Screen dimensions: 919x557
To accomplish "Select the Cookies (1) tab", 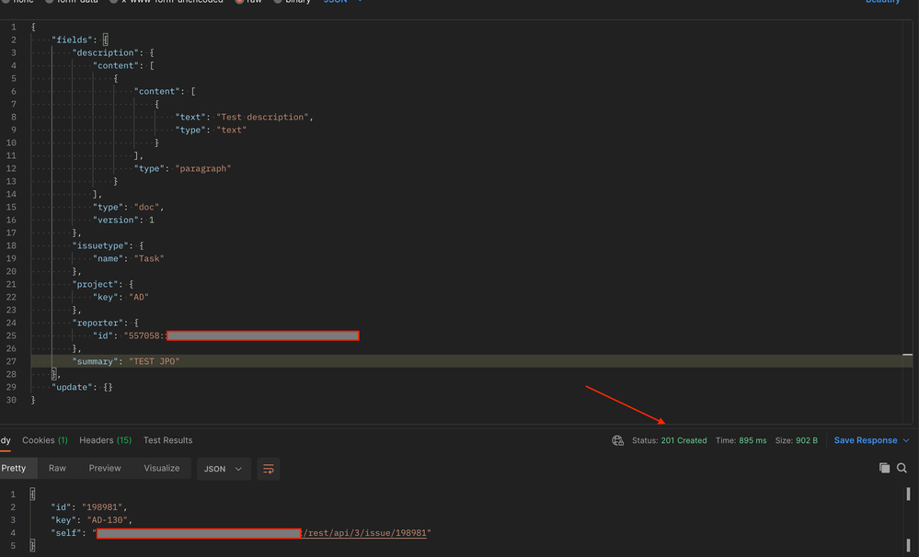I will [43, 440].
